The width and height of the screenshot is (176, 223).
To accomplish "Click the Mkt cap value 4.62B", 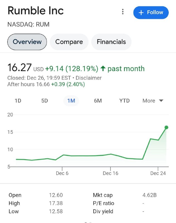I will tap(150, 195).
